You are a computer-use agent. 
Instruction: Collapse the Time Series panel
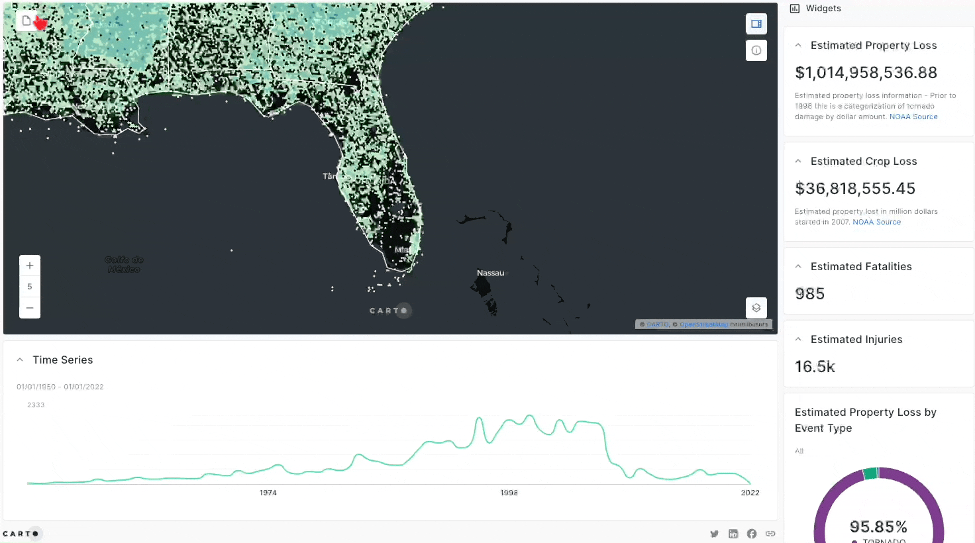[x=20, y=360]
